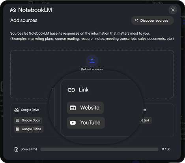Image resolution: width=185 pixels, height=163 pixels.
Task: Click the Source limit label
Action: (x=29, y=149)
